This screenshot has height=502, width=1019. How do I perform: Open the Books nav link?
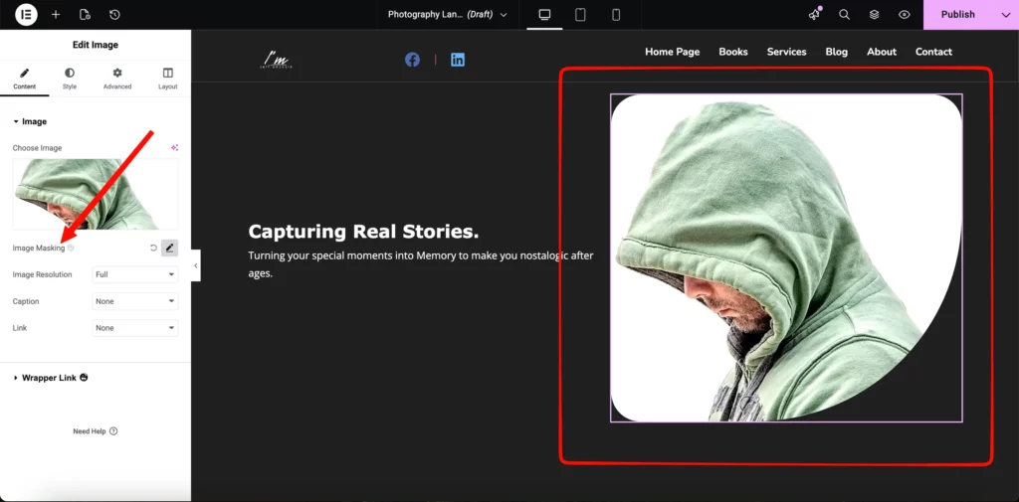coord(733,52)
